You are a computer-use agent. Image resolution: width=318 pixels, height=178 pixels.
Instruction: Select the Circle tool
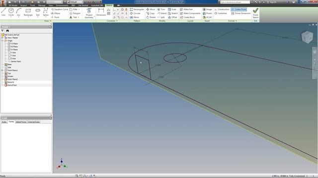point(11,12)
